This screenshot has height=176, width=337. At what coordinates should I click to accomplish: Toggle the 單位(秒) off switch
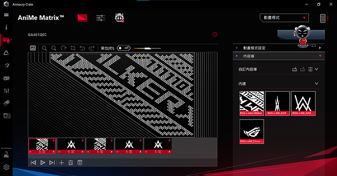[124, 48]
